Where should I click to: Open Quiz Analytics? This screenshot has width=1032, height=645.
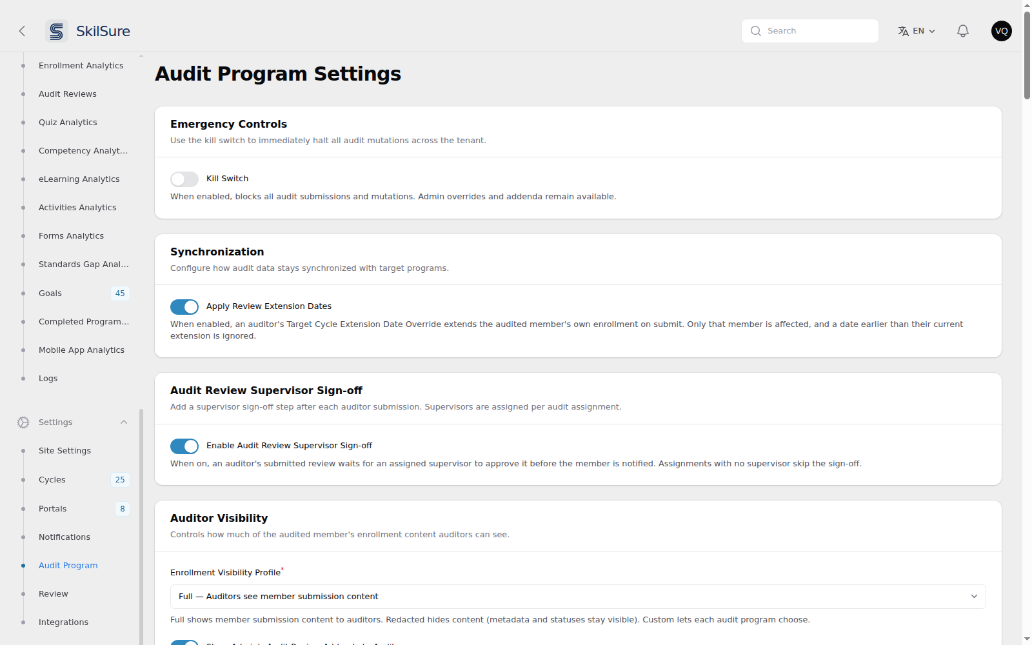pos(68,123)
